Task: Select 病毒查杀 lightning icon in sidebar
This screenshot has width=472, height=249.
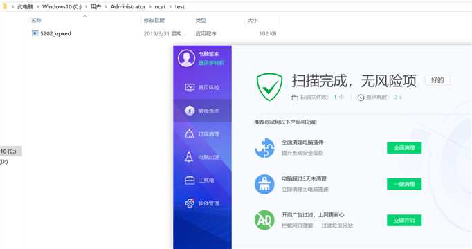Action: click(x=190, y=111)
